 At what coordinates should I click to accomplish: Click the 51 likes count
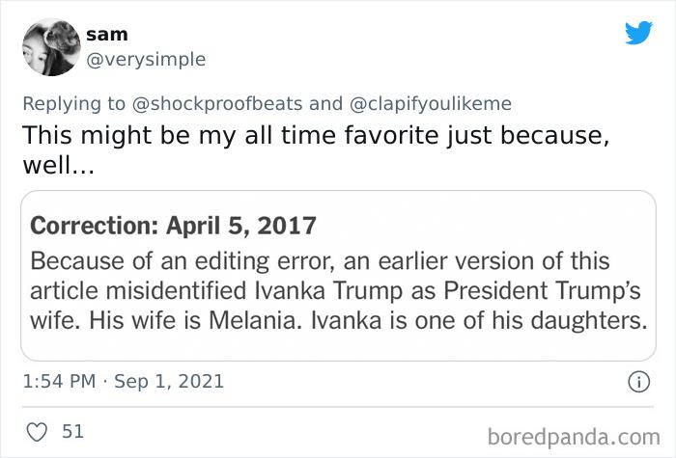pos(72,431)
